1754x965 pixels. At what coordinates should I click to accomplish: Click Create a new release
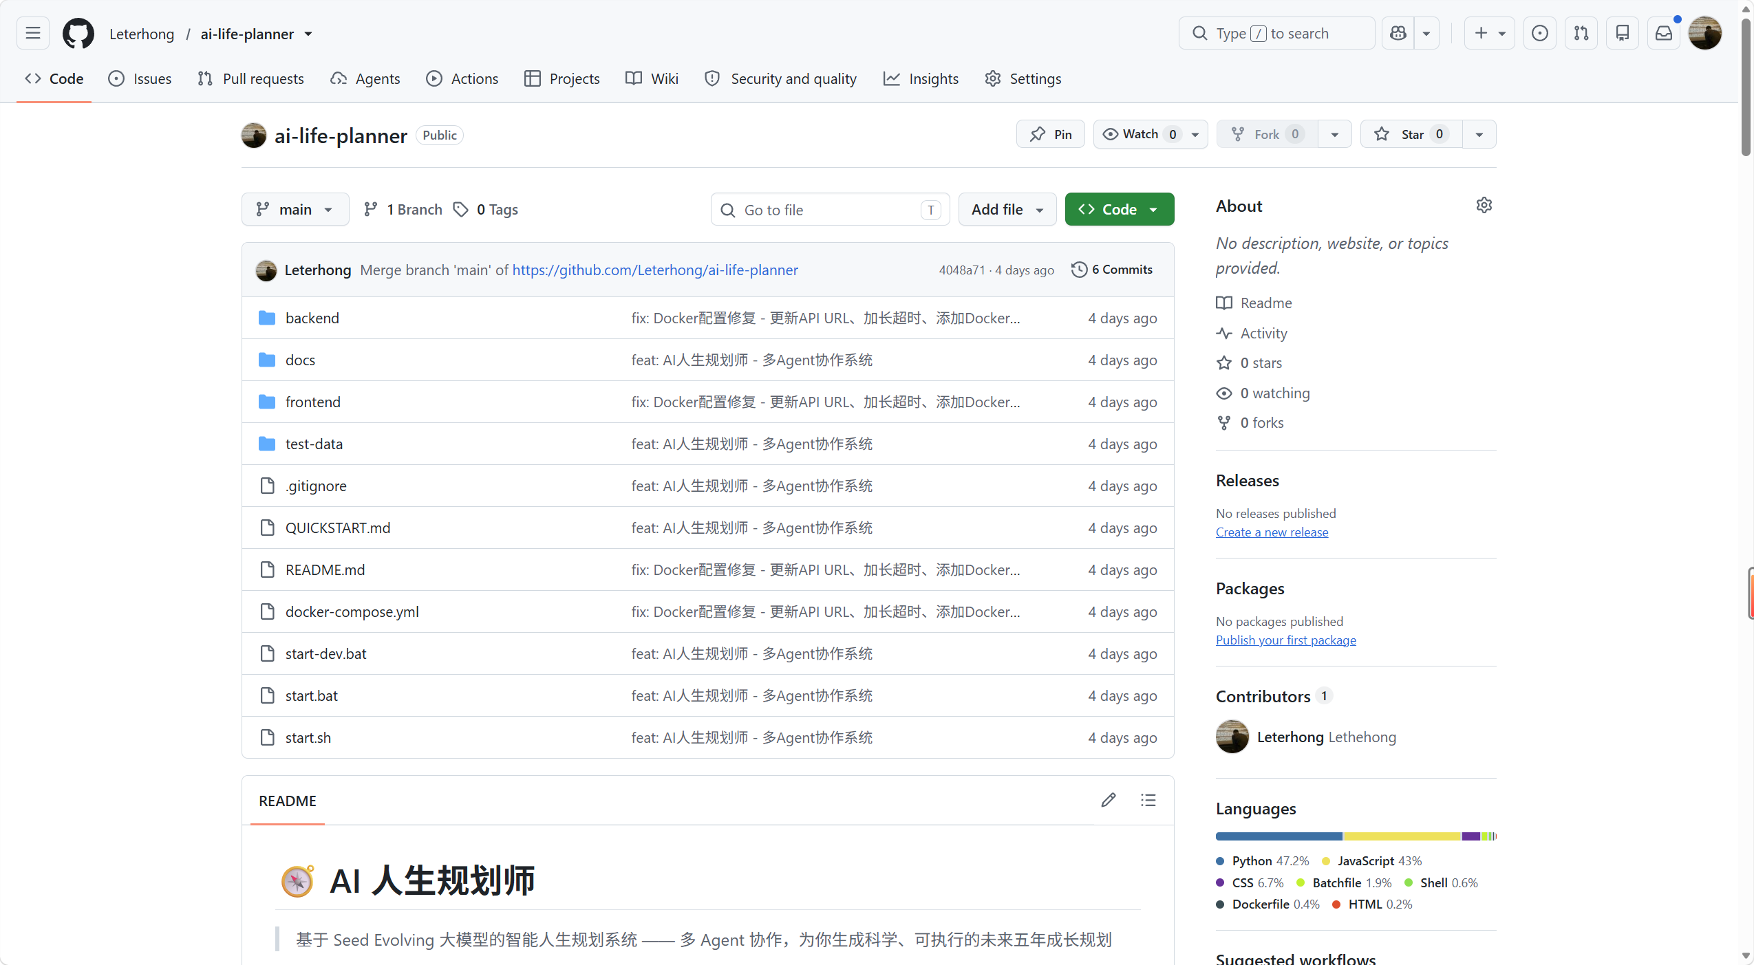[1272, 532]
